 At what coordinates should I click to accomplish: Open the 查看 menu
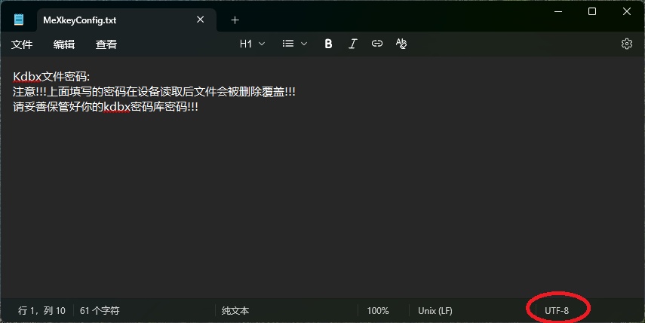click(x=106, y=44)
